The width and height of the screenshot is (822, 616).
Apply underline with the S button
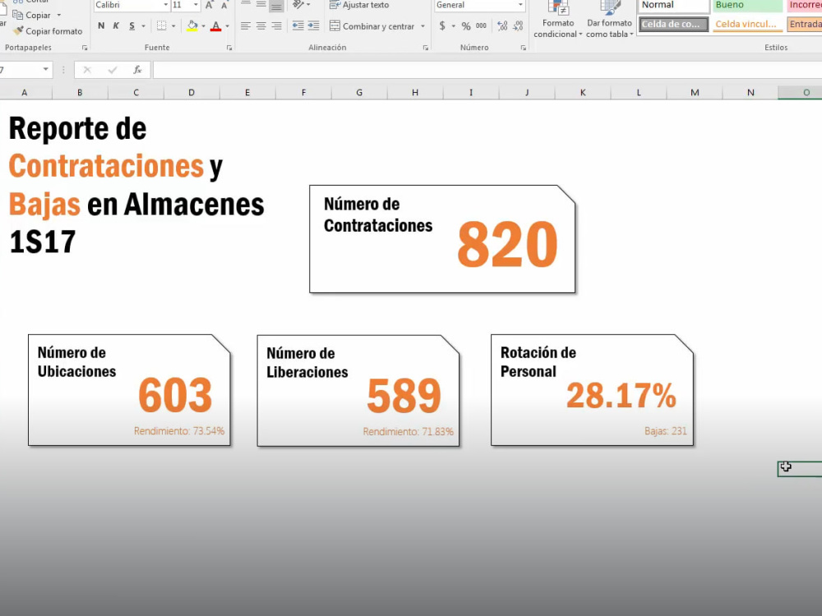pos(132,25)
